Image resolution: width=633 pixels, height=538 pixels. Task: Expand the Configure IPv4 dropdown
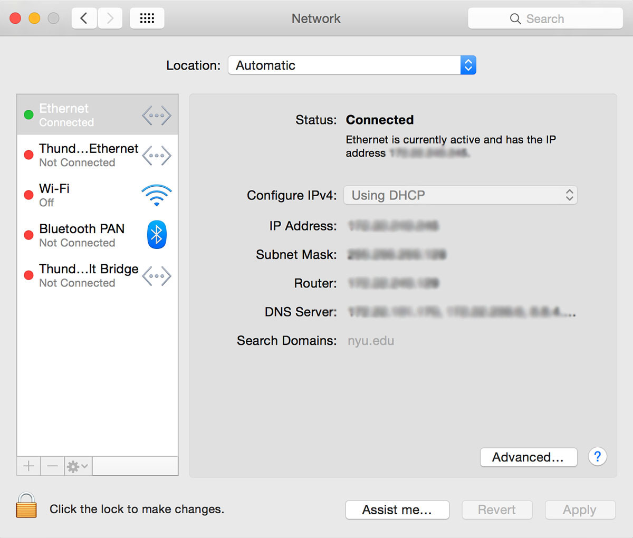(460, 195)
